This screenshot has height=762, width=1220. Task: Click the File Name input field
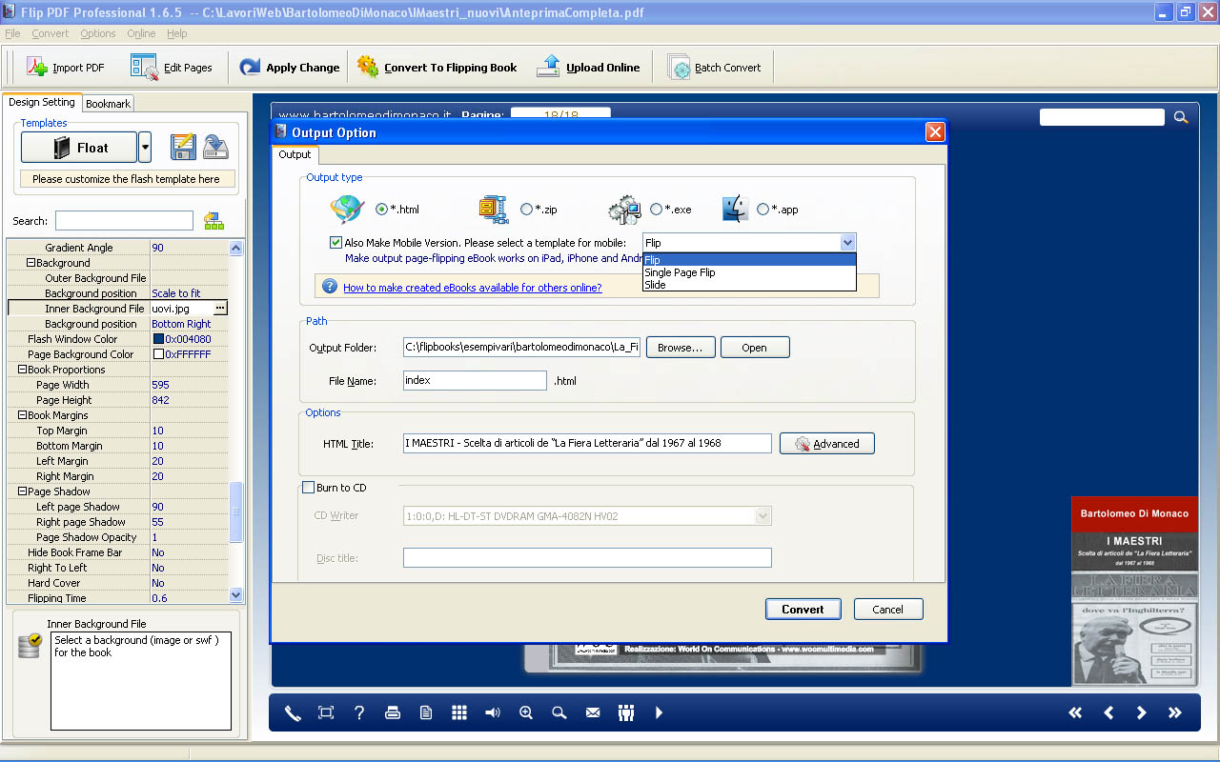click(x=475, y=381)
